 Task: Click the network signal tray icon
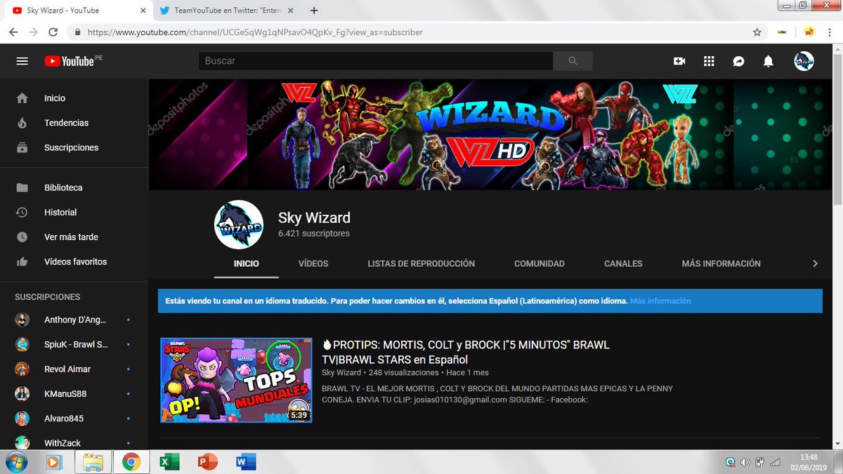coord(776,463)
